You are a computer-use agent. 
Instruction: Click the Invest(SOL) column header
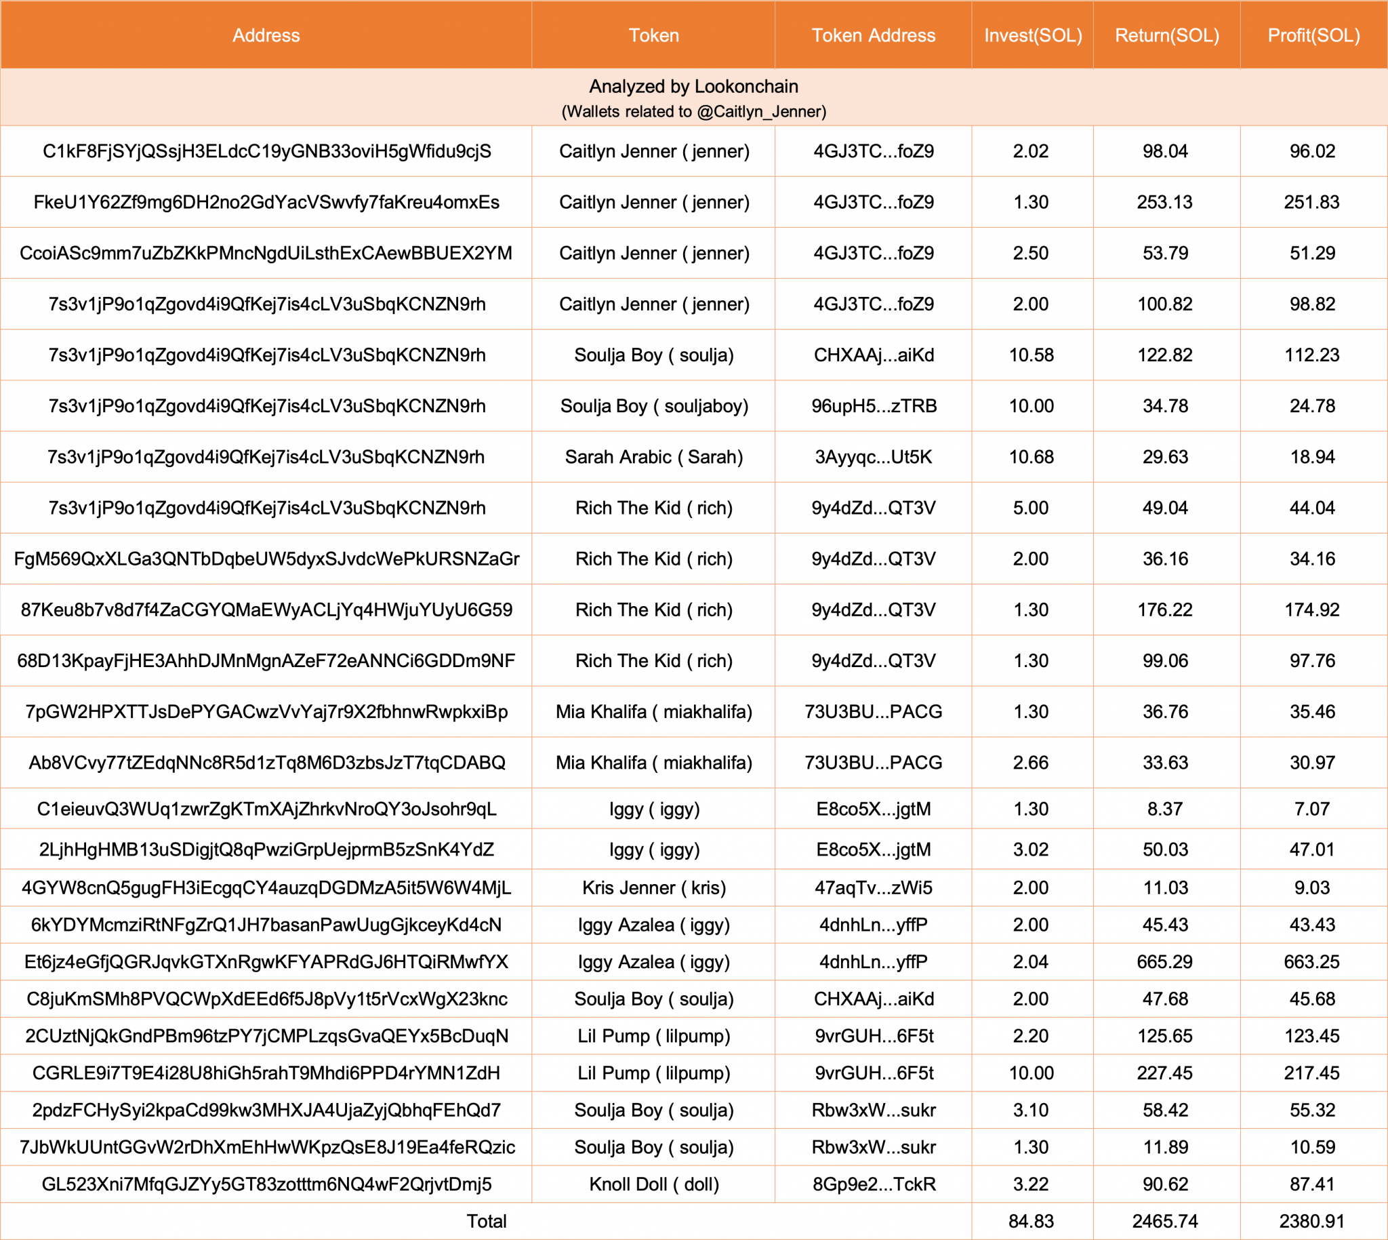click(x=1032, y=35)
